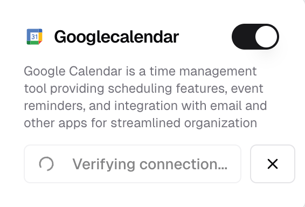Disable the Googlecalendar integration switch
Screen dimensions: 305x207
point(255,37)
